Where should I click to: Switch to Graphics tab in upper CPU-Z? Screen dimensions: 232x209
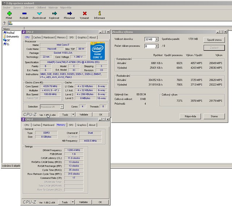[82, 37]
